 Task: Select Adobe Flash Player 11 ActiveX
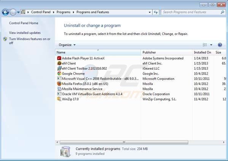point(83,58)
